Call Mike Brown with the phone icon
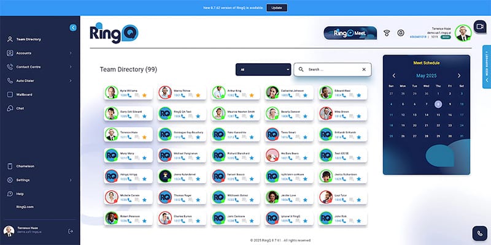The width and height of the screenshot is (491, 245). [344, 116]
